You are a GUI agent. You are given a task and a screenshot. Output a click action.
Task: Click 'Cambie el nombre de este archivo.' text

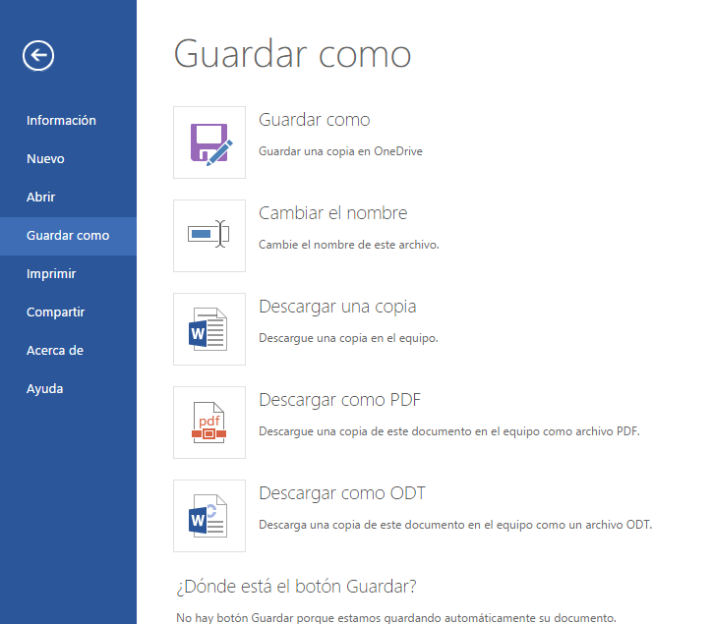(349, 245)
